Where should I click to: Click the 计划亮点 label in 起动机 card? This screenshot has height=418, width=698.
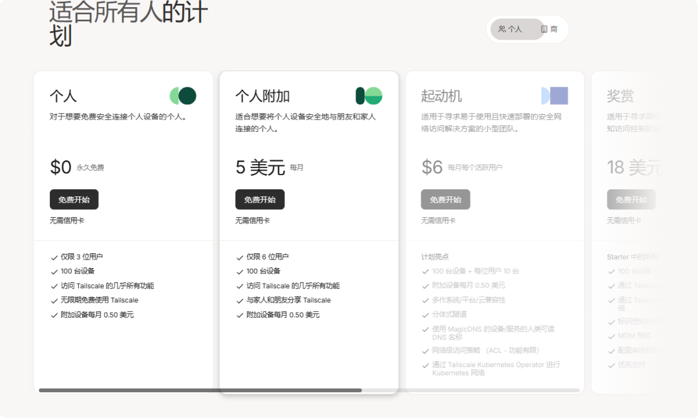coord(435,256)
